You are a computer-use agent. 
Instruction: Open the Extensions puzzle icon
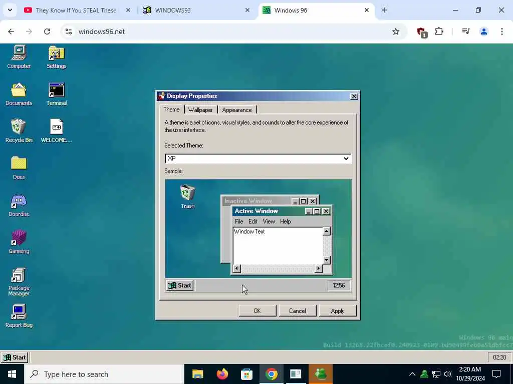click(439, 31)
